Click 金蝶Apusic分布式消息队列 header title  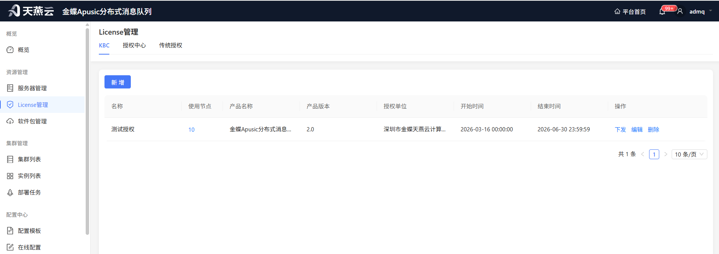107,12
